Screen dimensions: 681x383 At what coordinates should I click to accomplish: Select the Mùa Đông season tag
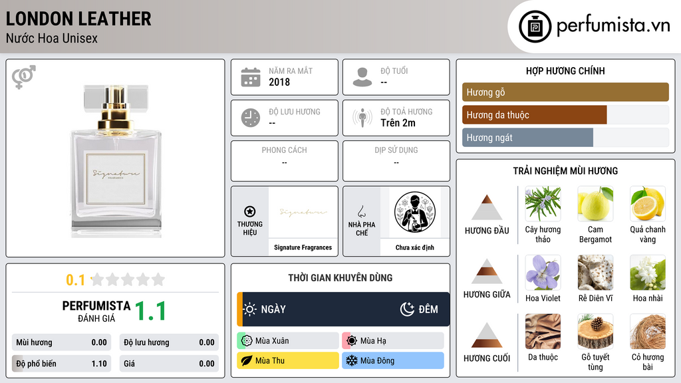(393, 360)
